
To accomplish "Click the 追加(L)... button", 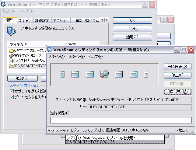I will (x=23, y=78).
